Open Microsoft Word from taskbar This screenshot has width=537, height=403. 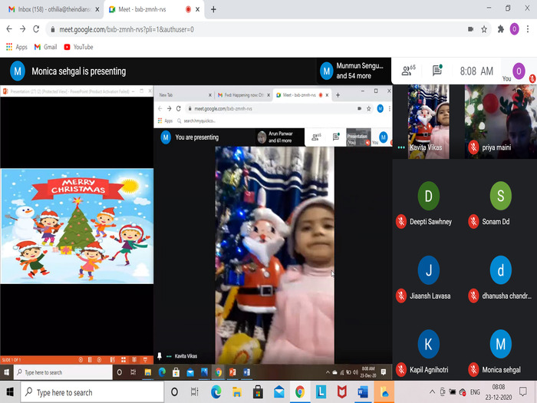coord(363,392)
